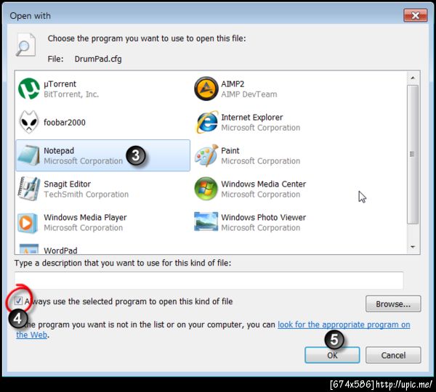Click scroll down arrow of program list

click(x=413, y=247)
